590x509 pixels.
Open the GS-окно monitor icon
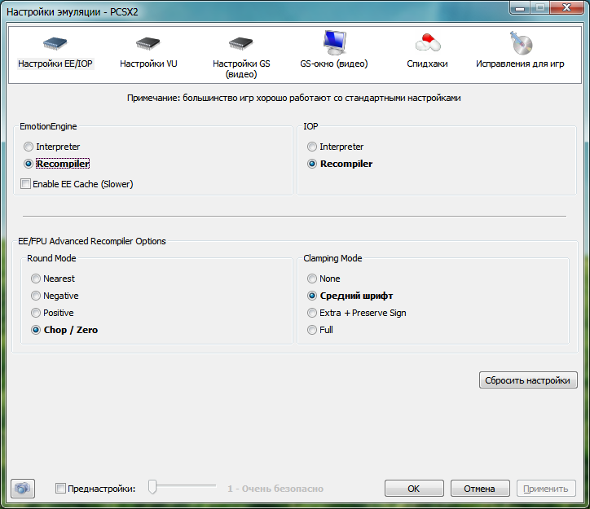click(x=334, y=42)
